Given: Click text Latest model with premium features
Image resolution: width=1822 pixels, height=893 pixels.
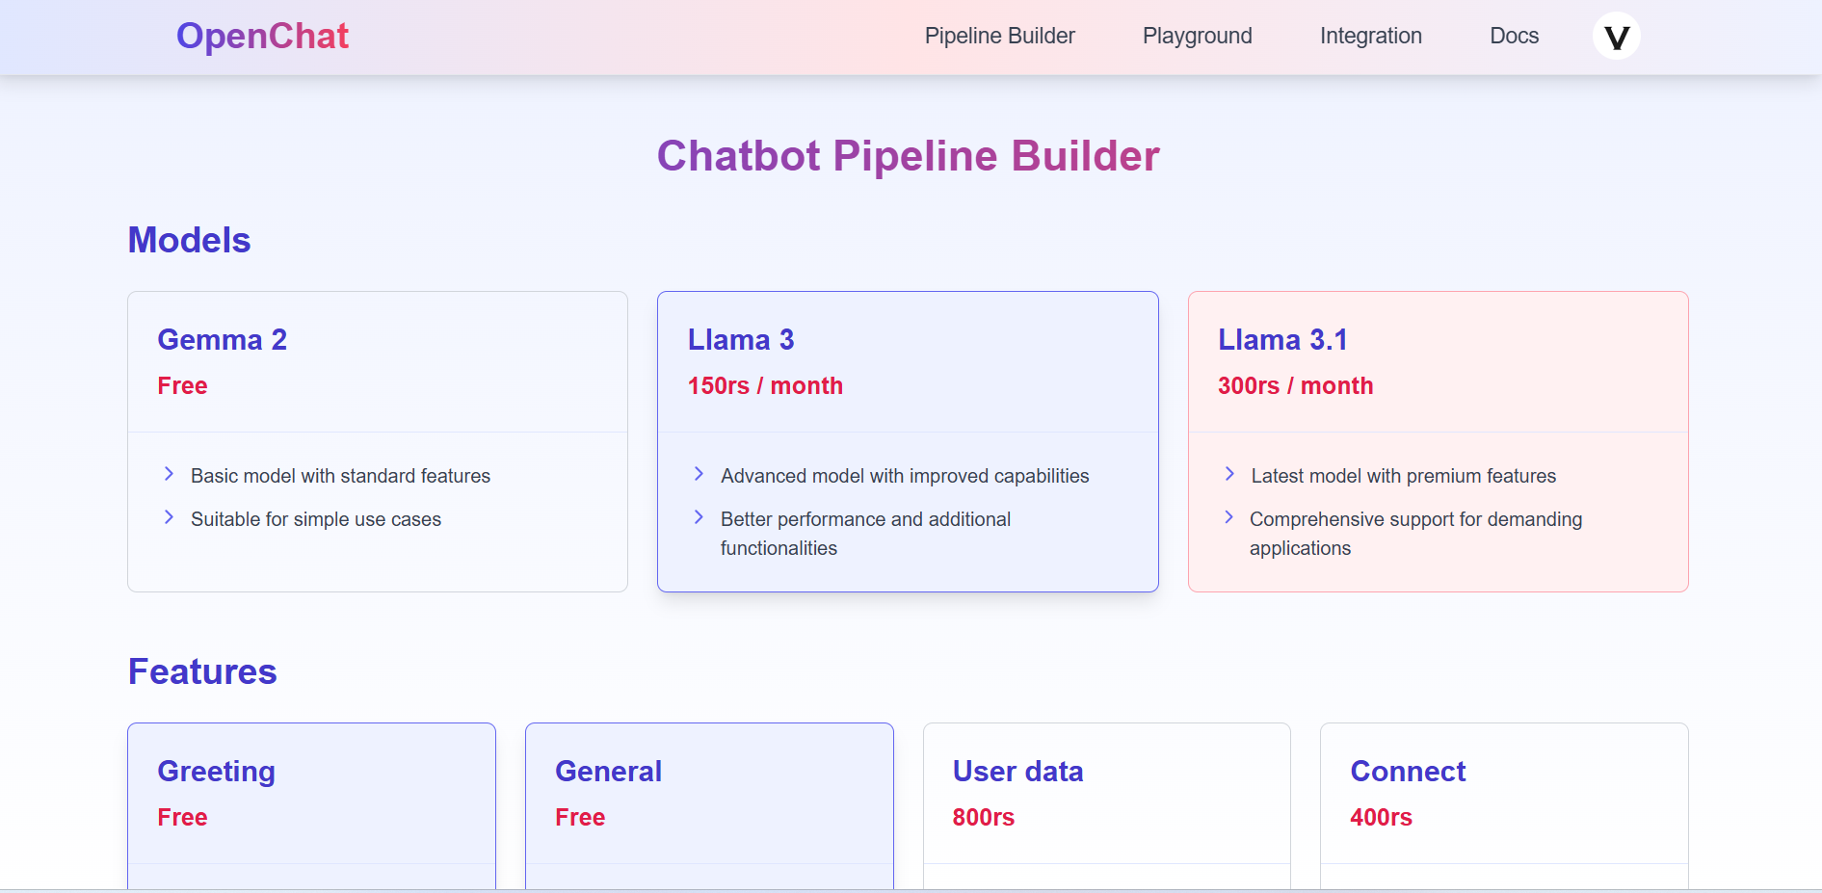Looking at the screenshot, I should click(1403, 476).
